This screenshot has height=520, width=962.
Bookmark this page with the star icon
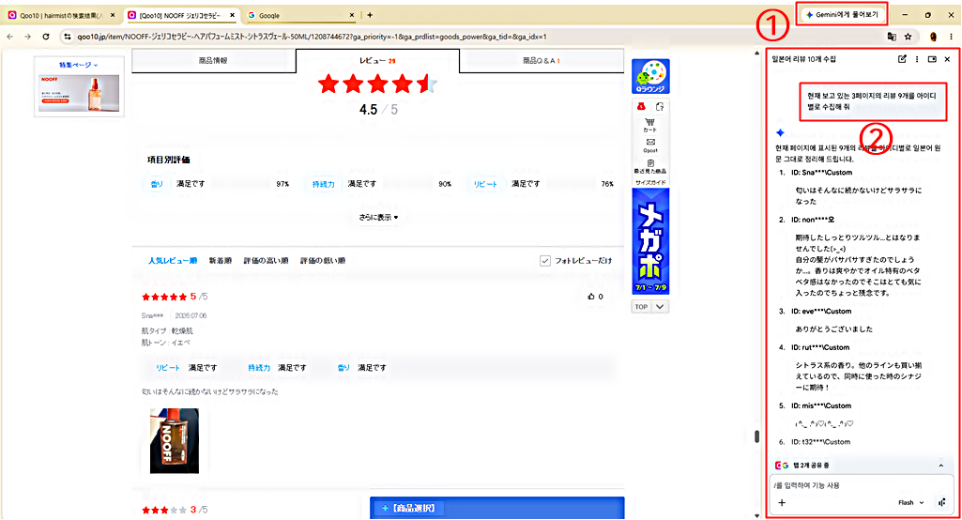[x=908, y=37]
